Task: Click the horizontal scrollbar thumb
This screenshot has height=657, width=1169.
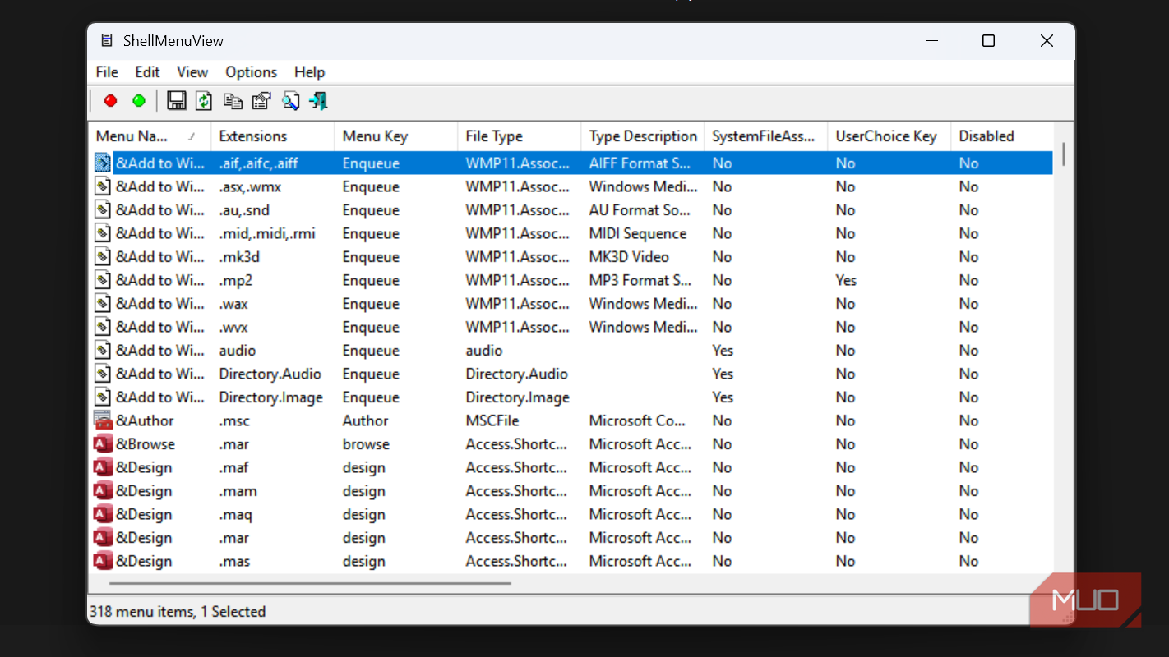Action: (309, 584)
